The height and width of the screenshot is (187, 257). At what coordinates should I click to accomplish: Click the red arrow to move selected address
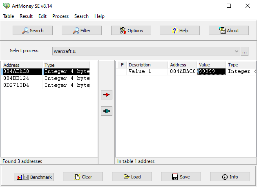pyautogui.click(x=107, y=95)
